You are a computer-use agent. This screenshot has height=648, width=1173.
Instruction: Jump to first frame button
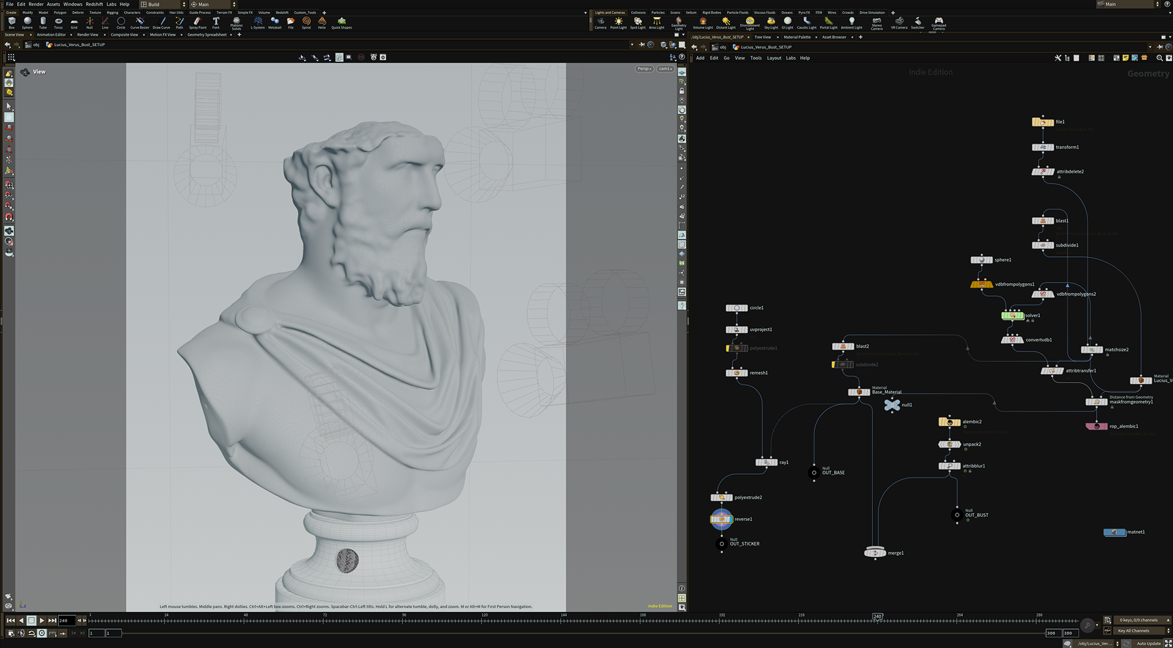pos(10,621)
